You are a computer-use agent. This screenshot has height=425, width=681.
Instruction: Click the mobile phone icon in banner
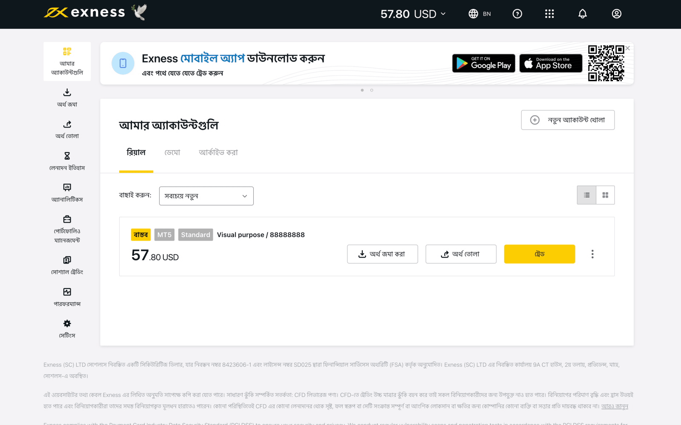[x=123, y=63]
